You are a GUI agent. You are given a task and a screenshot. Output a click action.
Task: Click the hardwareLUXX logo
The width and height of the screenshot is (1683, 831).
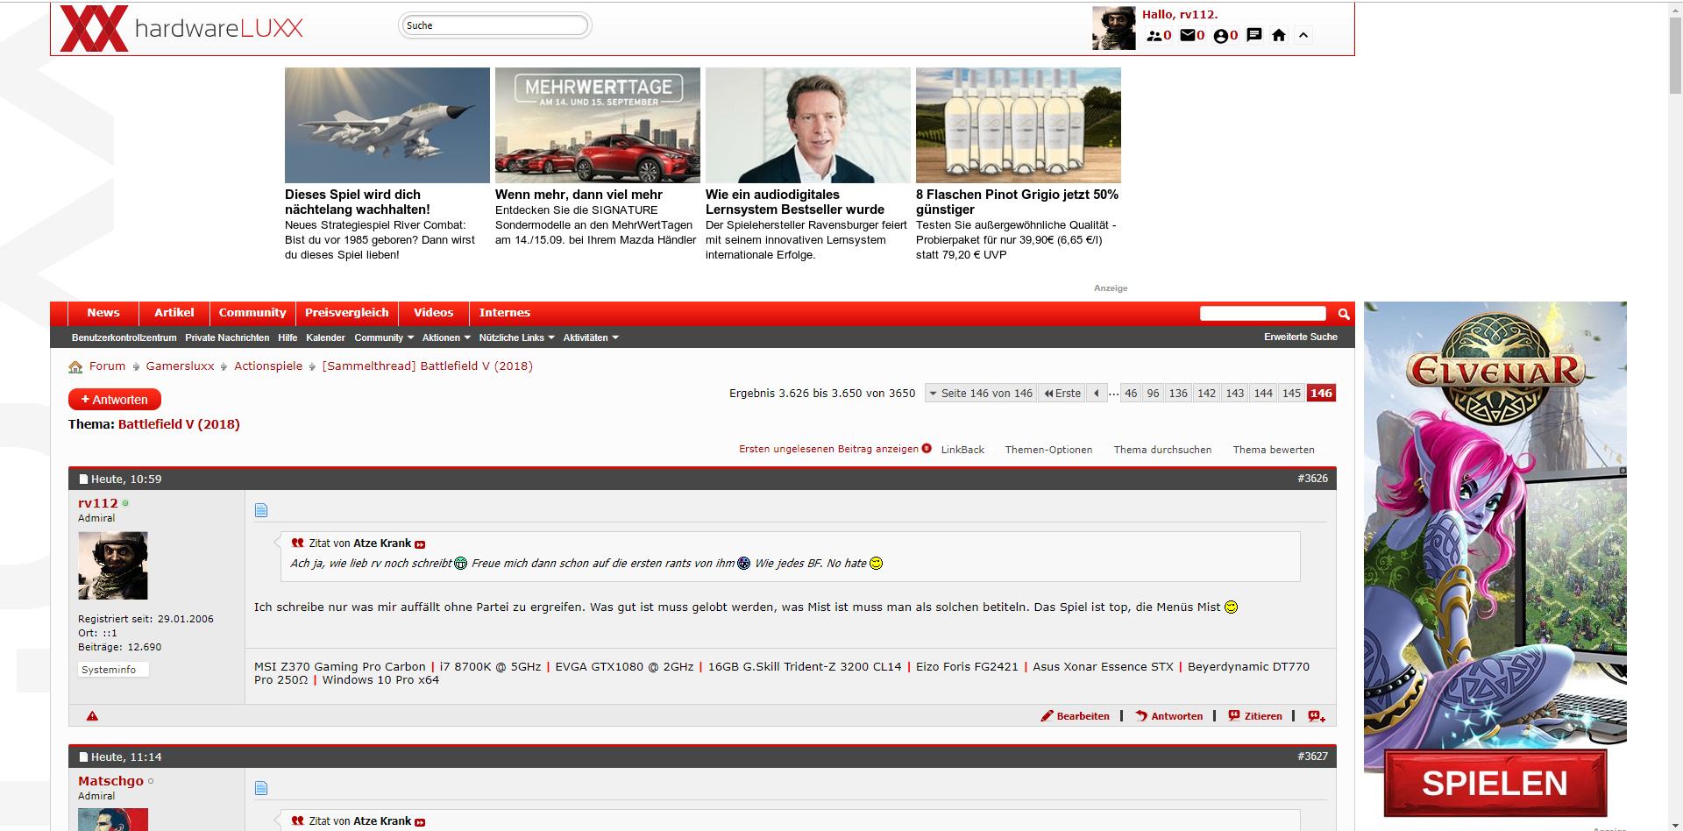(182, 28)
